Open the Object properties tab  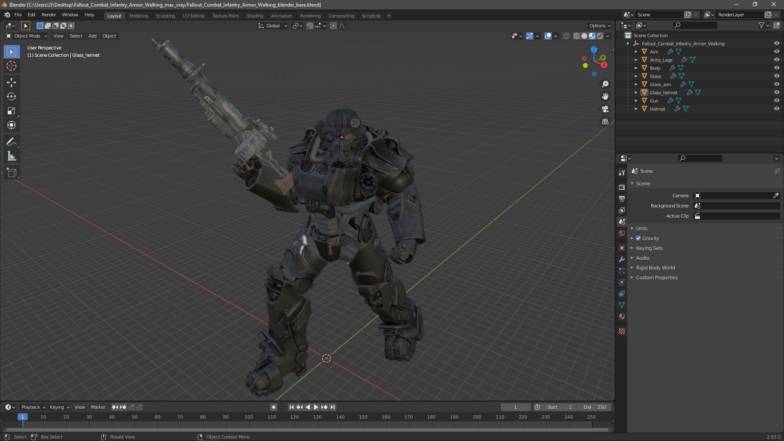pyautogui.click(x=622, y=248)
